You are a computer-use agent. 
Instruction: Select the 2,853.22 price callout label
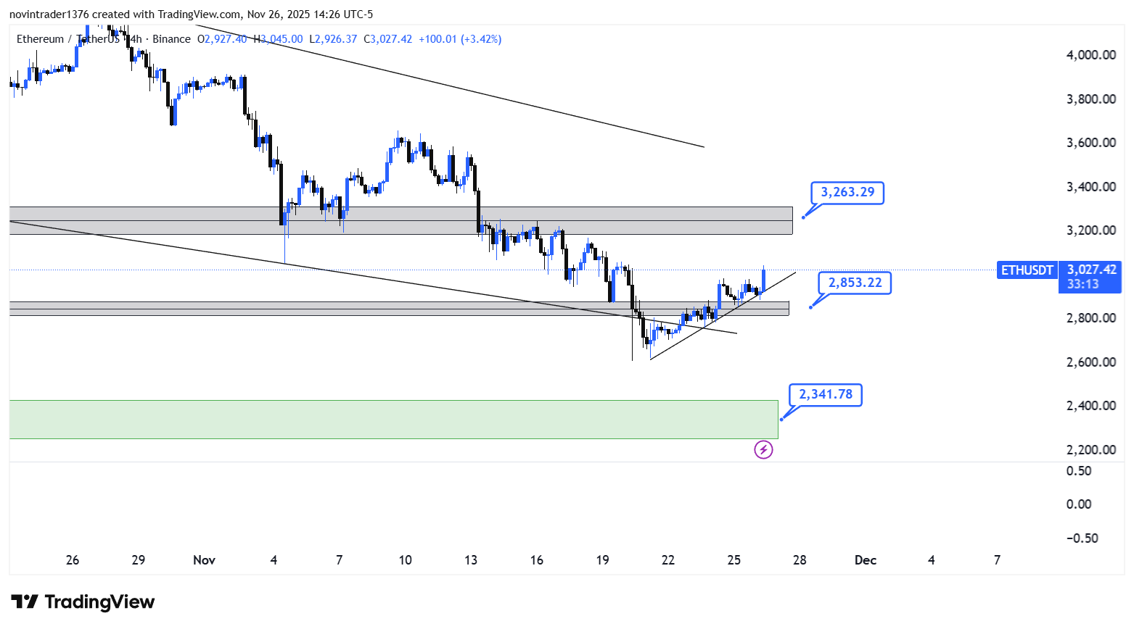pos(855,283)
